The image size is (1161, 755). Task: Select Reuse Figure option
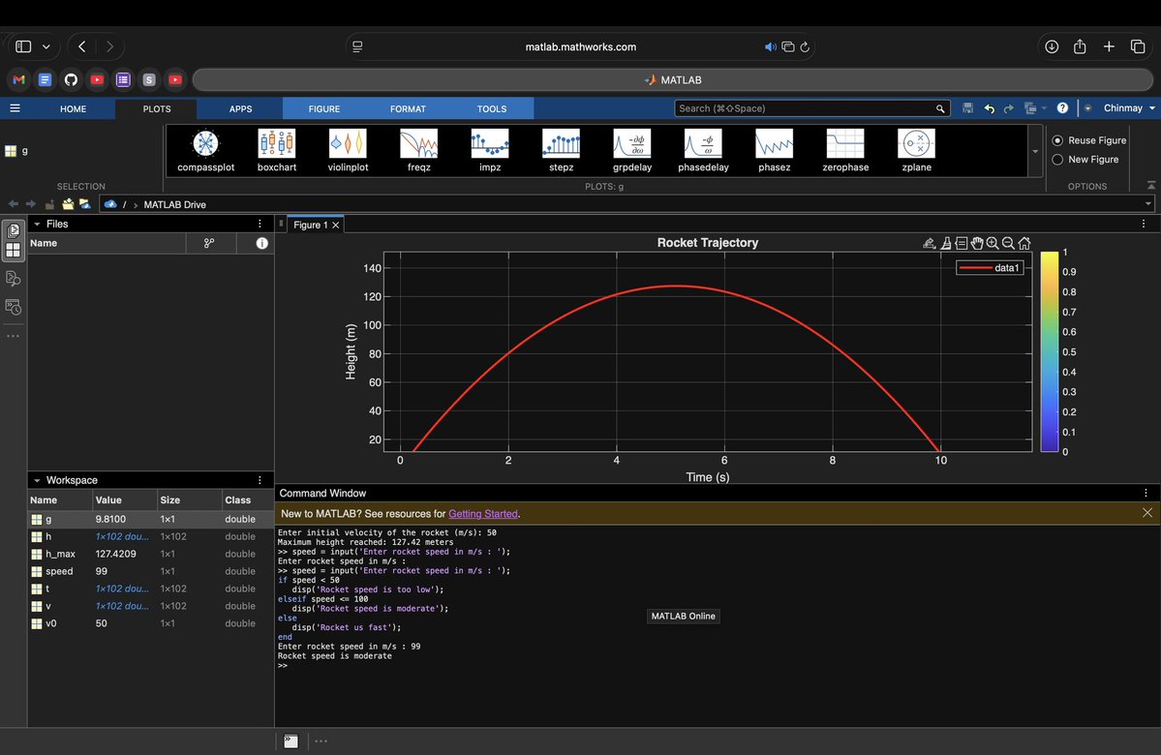pos(1089,140)
